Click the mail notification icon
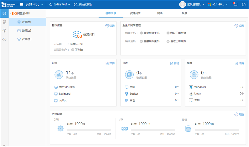The image size is (249, 147). (x=235, y=4)
